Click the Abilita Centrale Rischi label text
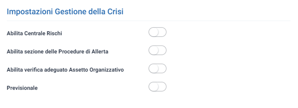 pyautogui.click(x=34, y=34)
